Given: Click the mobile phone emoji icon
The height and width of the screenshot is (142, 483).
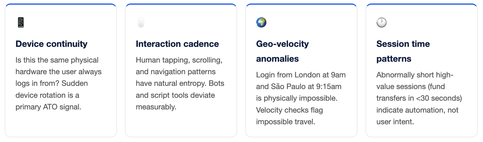Looking at the screenshot, I should pyautogui.click(x=21, y=22).
